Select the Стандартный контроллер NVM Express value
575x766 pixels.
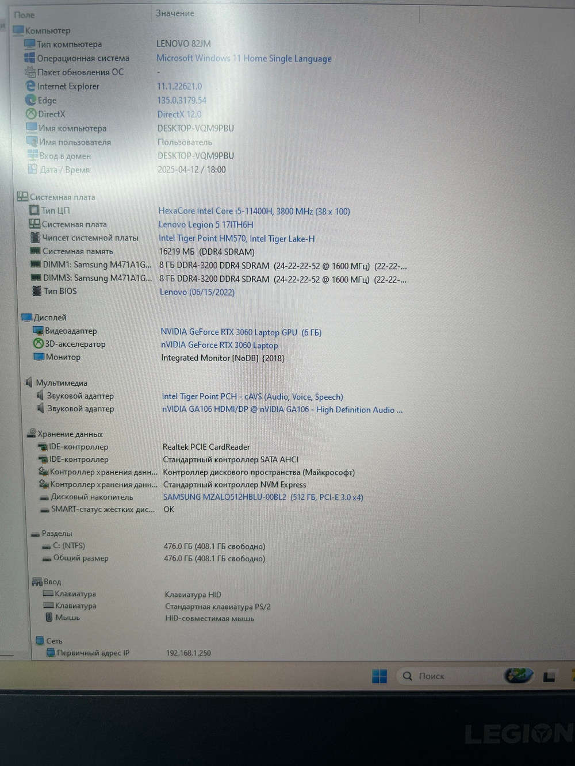(235, 485)
